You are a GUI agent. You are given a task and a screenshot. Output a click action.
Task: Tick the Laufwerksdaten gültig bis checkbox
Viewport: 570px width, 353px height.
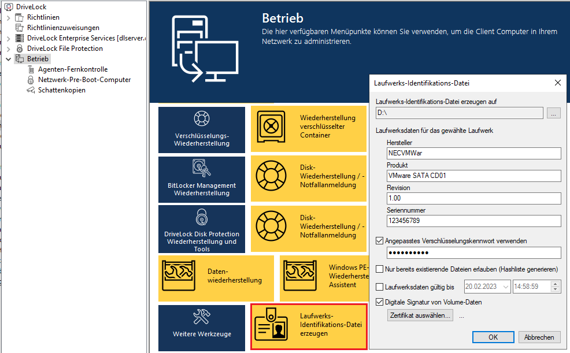pyautogui.click(x=379, y=287)
